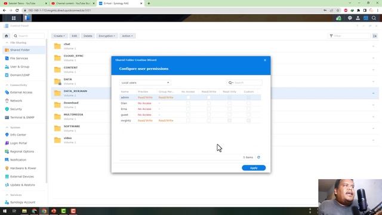
Task: Click the shared folder Filter field
Action: [x=349, y=36]
